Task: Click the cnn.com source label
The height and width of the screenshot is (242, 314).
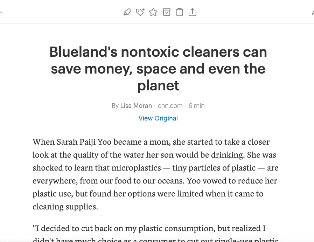Action: point(170,105)
